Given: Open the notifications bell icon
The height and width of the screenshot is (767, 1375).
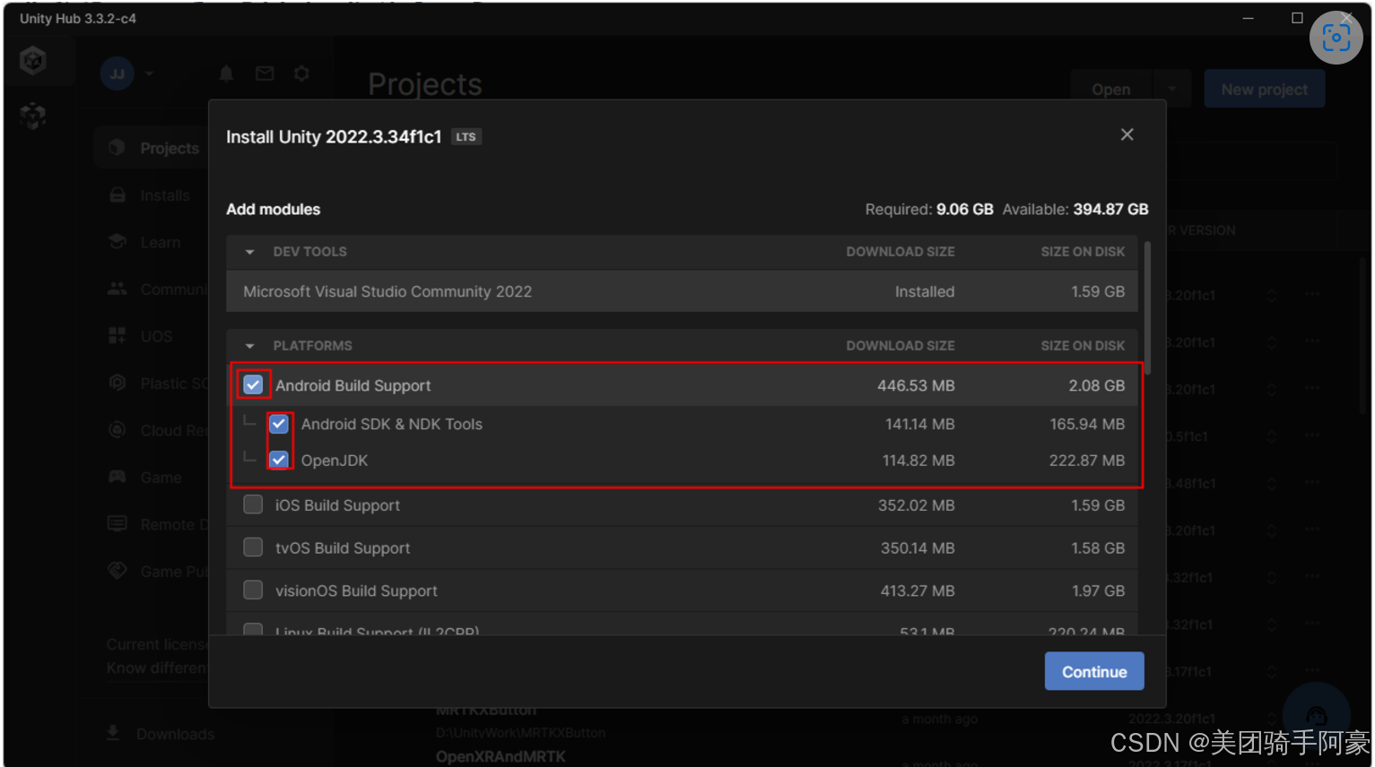Looking at the screenshot, I should tap(226, 73).
